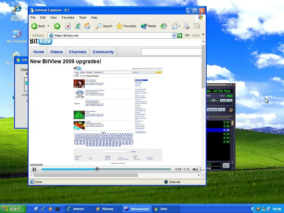The image size is (284, 213).
Task: Go to the Home page icon
Action: pyautogui.click(x=87, y=26)
